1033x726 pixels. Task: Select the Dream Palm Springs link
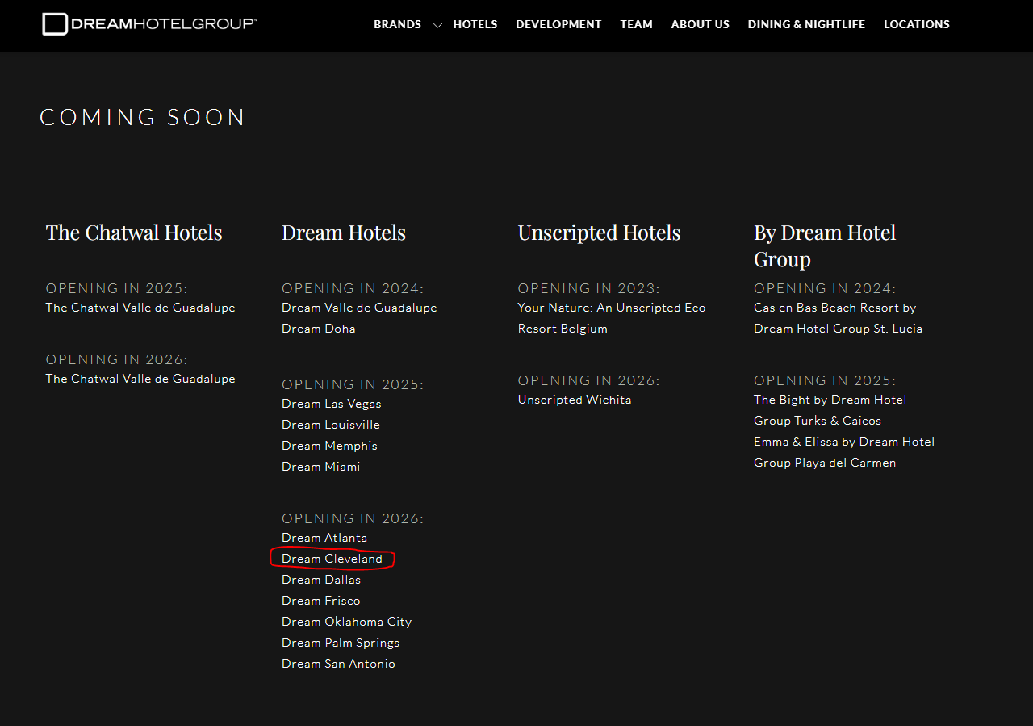pyautogui.click(x=341, y=643)
